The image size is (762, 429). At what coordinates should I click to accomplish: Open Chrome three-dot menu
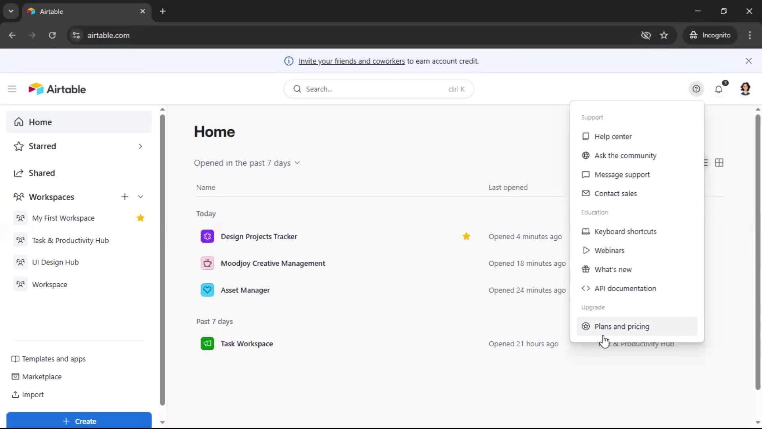coord(750,35)
